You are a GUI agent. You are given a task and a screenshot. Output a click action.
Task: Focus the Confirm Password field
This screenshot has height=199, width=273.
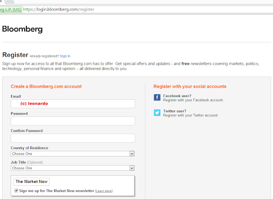pos(73,138)
